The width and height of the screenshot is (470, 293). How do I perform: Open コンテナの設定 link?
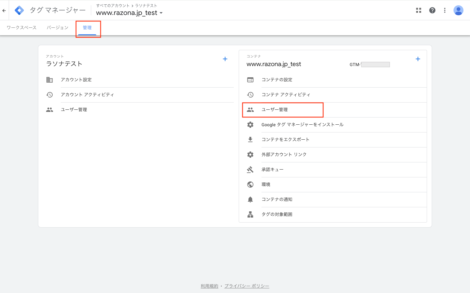coord(277,80)
